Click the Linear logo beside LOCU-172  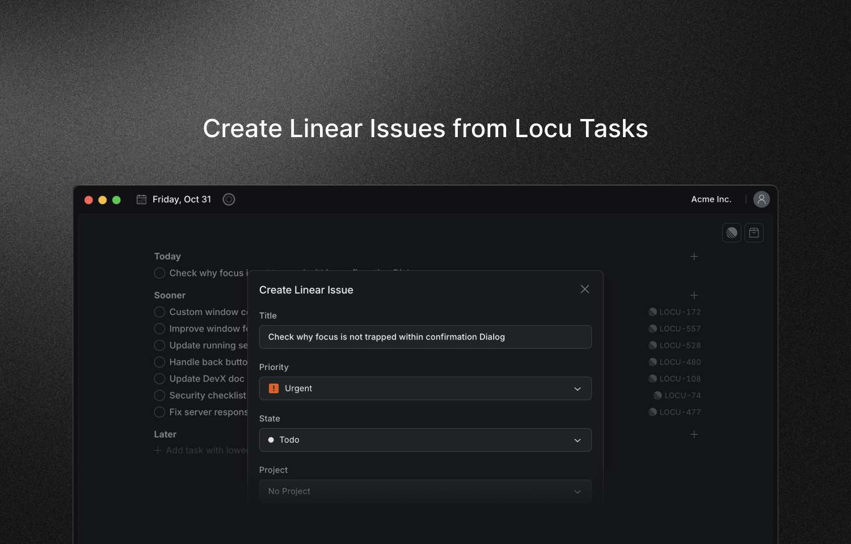coord(652,312)
